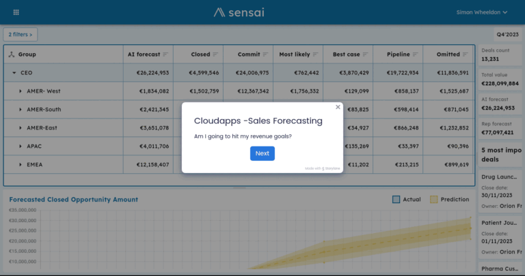Click the Forecasted Closed Opportunity Amount title
This screenshot has height=276, width=525.
(x=74, y=200)
